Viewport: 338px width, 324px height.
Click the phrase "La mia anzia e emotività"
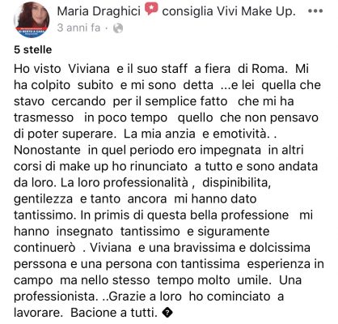pos(196,134)
